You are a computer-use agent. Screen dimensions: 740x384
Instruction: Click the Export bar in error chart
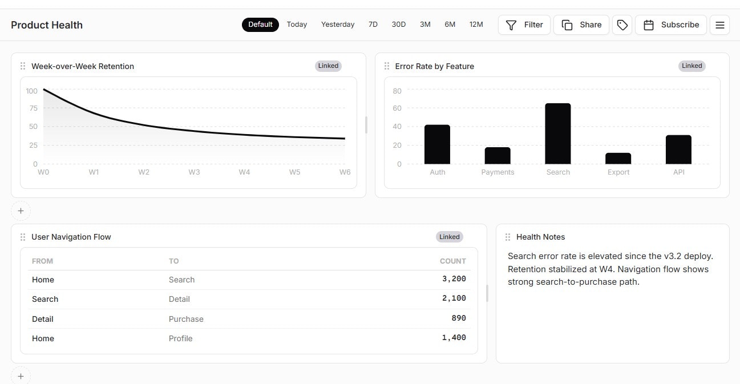[618, 159]
